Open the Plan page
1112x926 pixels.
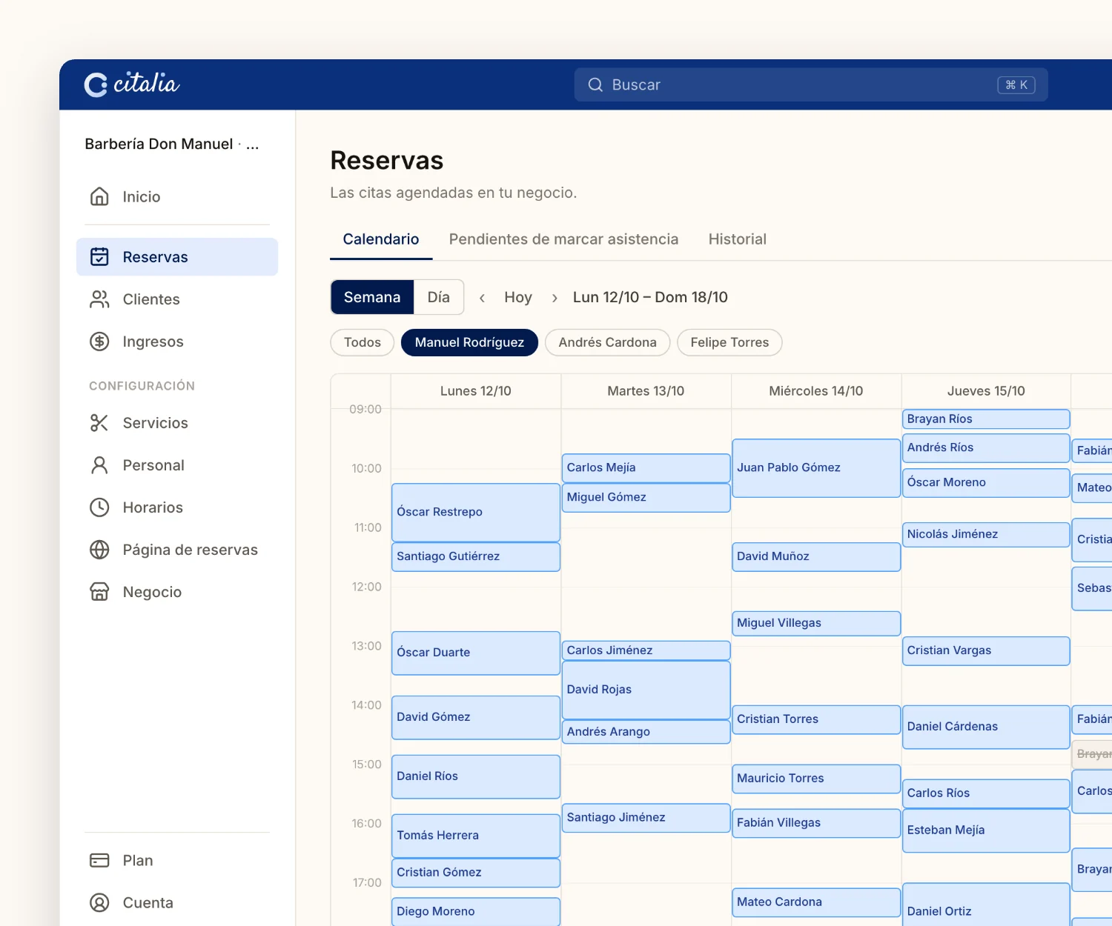pos(177,860)
